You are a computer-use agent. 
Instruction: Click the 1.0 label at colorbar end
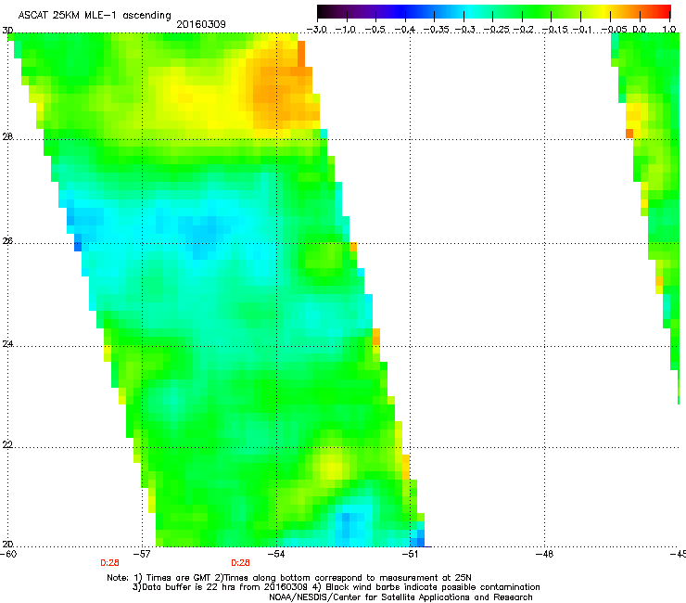(669, 30)
